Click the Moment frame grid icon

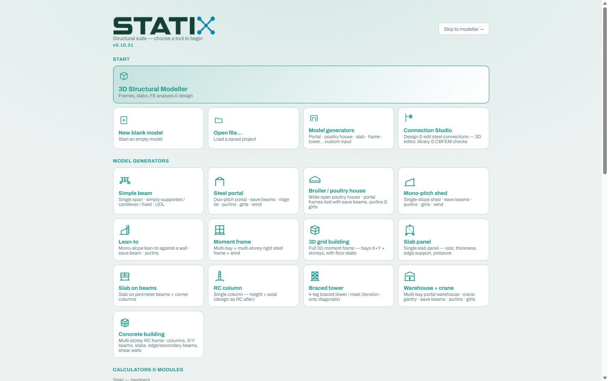click(220, 230)
